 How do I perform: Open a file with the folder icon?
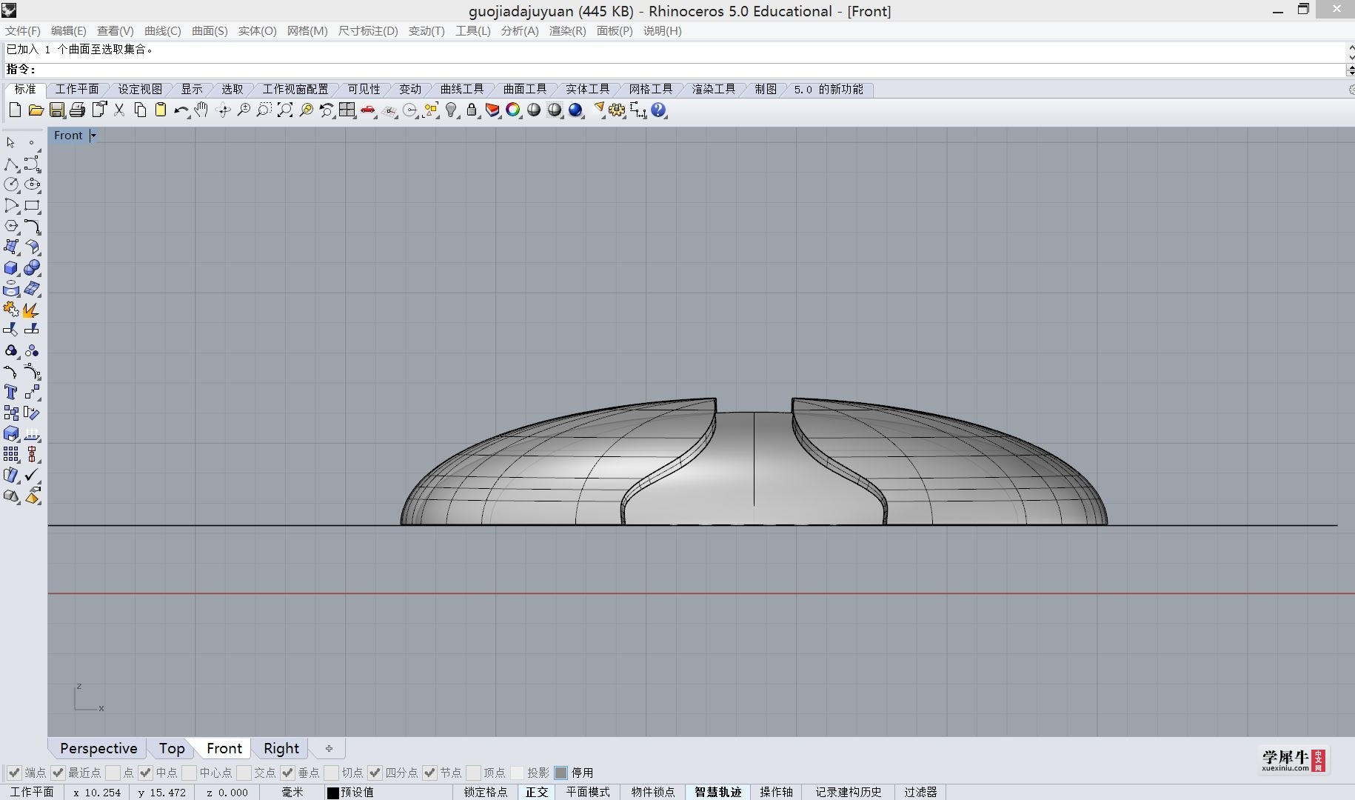pyautogui.click(x=36, y=110)
